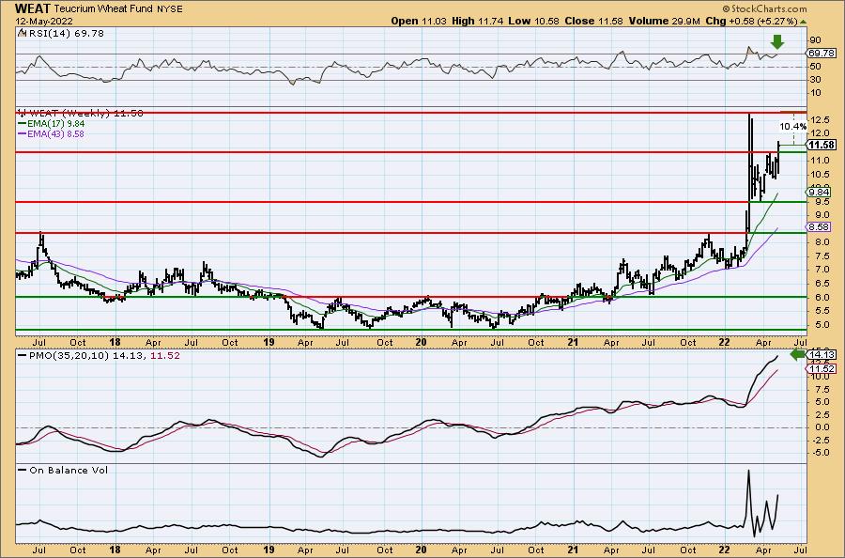
Task: Click the Close 11.58 value in header
Action: 594,21
